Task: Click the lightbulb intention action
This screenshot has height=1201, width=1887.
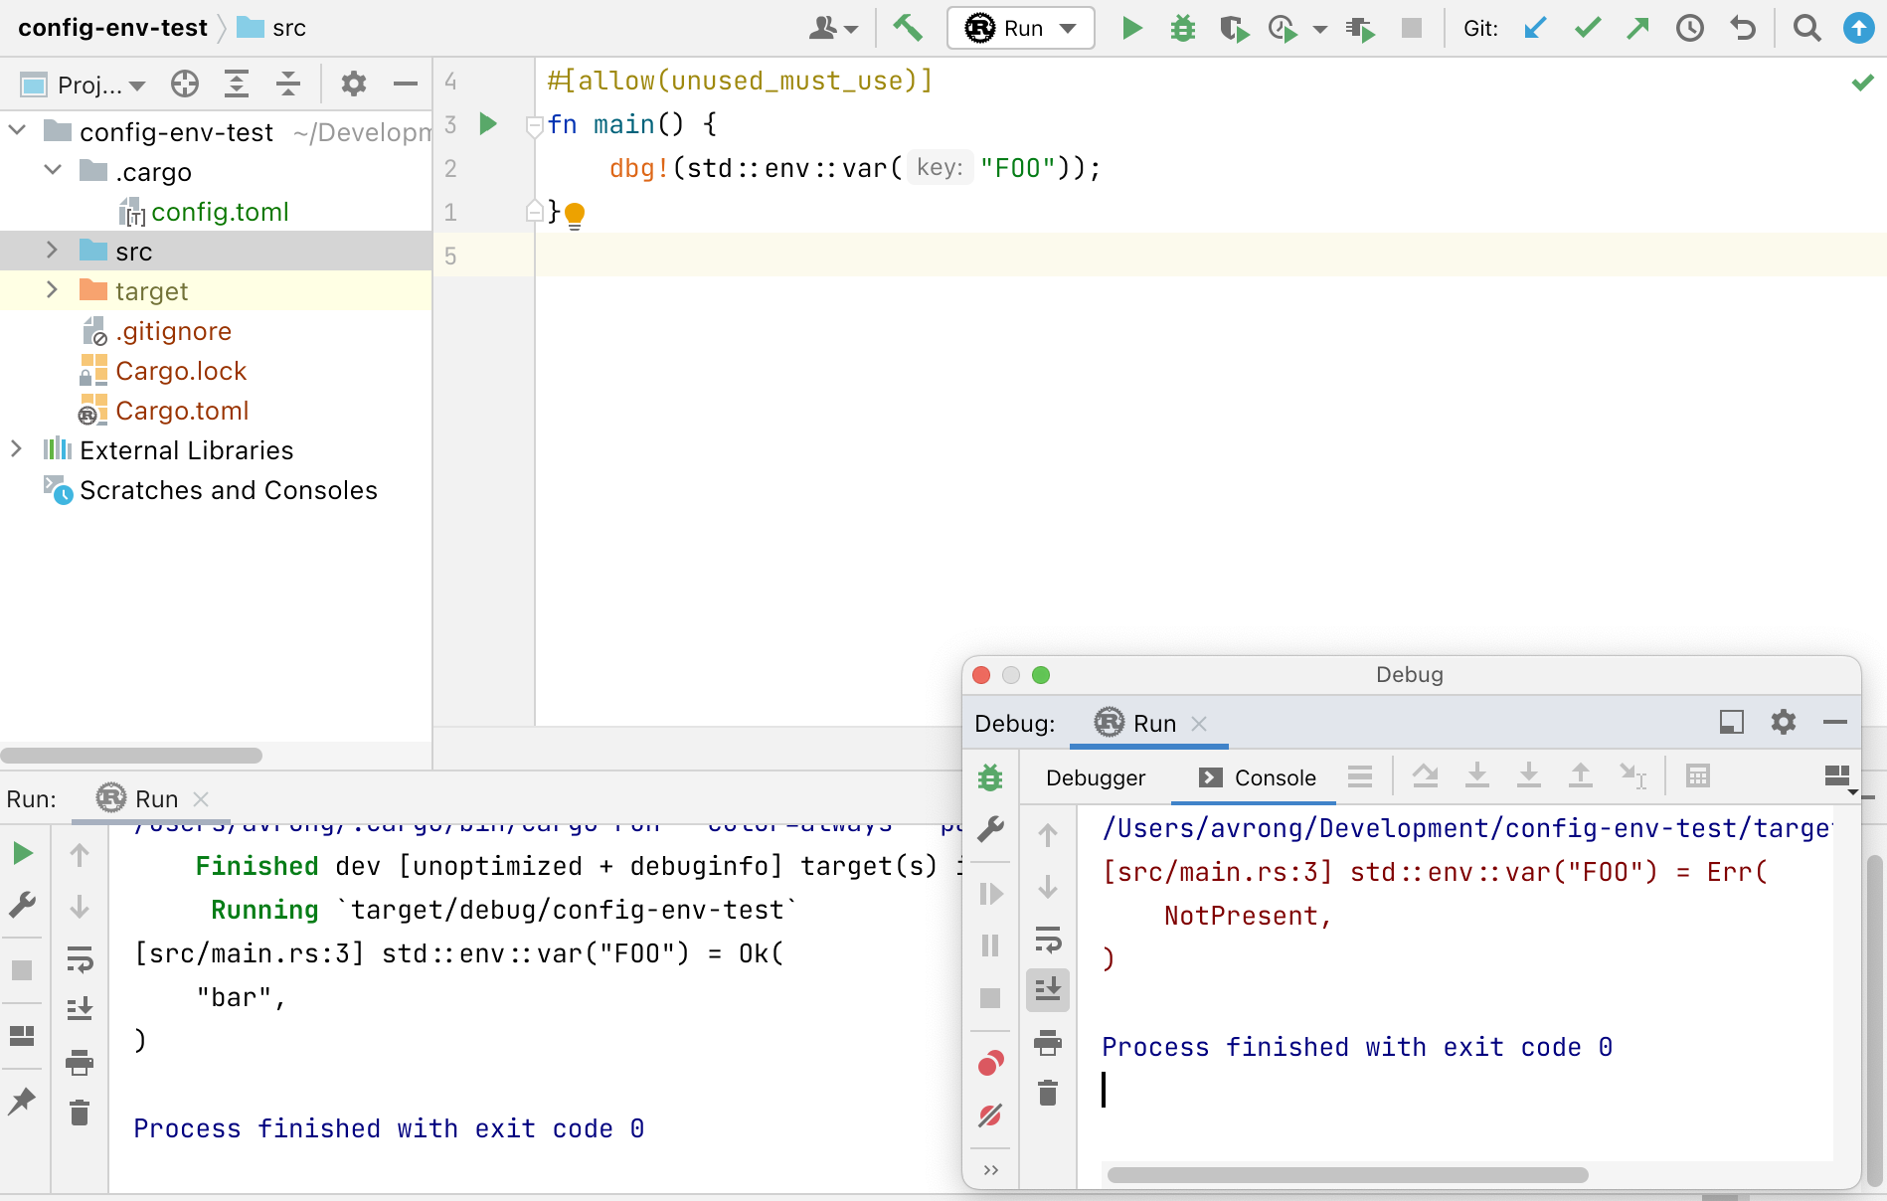Action: [x=575, y=214]
